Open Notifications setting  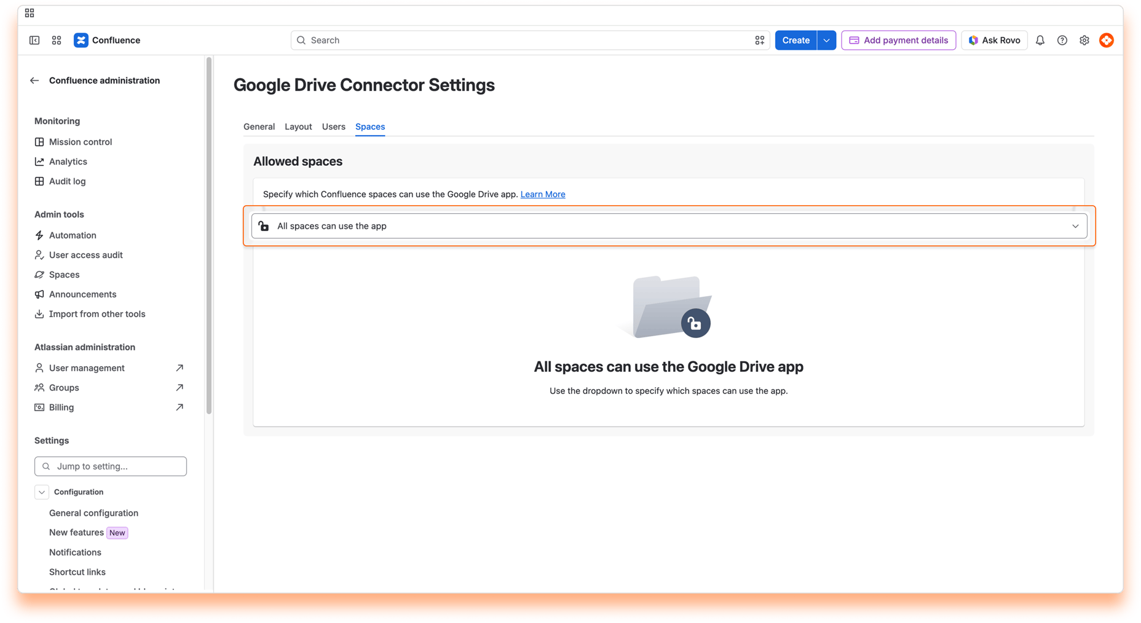click(75, 552)
